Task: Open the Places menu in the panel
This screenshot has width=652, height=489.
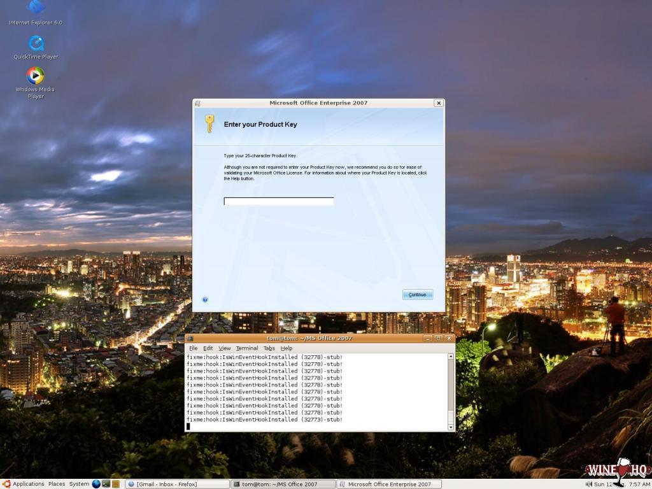Action: pos(57,484)
